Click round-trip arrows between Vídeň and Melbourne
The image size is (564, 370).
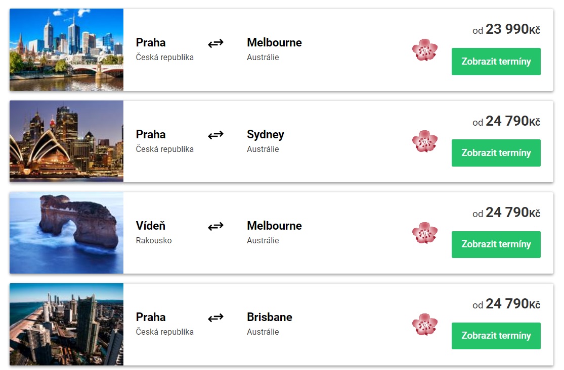(215, 227)
